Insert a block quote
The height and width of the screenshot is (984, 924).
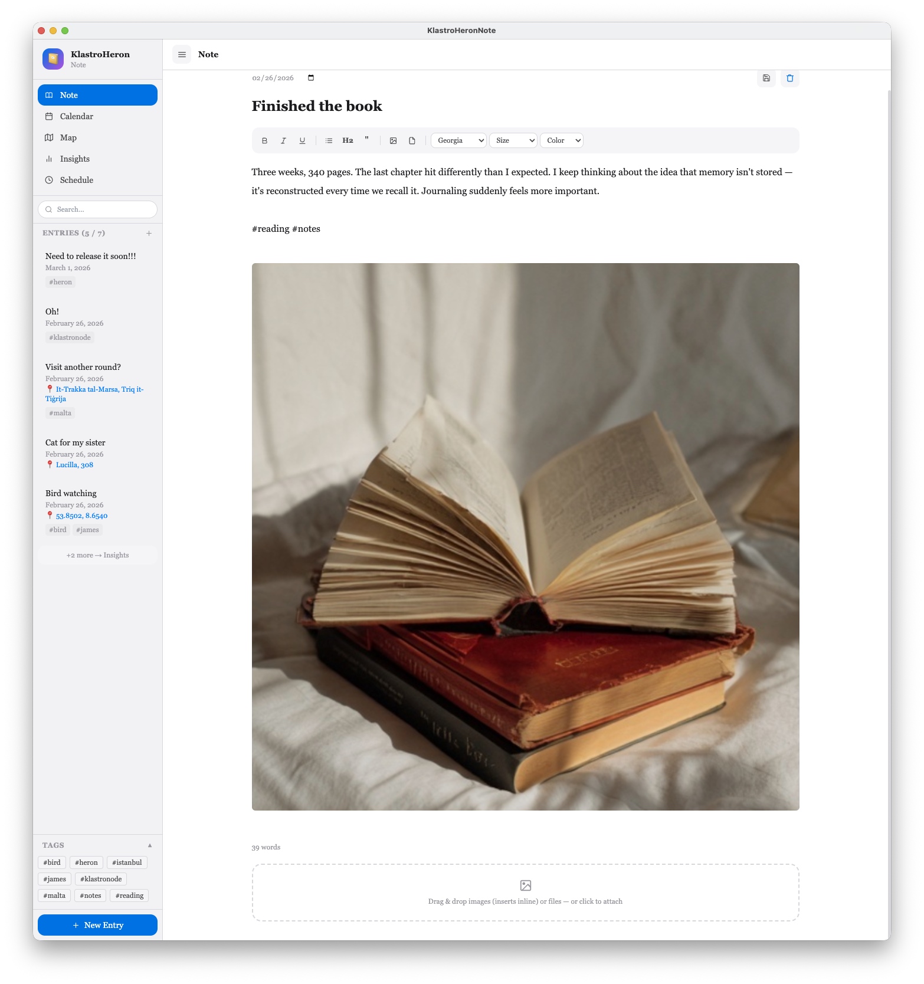click(366, 140)
